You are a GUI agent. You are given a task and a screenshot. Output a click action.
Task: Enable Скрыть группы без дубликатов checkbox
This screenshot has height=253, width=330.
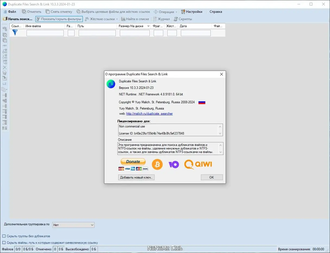click(4, 236)
